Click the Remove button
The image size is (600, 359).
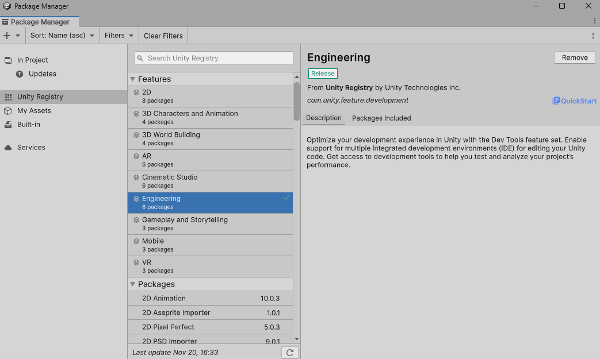tap(575, 57)
